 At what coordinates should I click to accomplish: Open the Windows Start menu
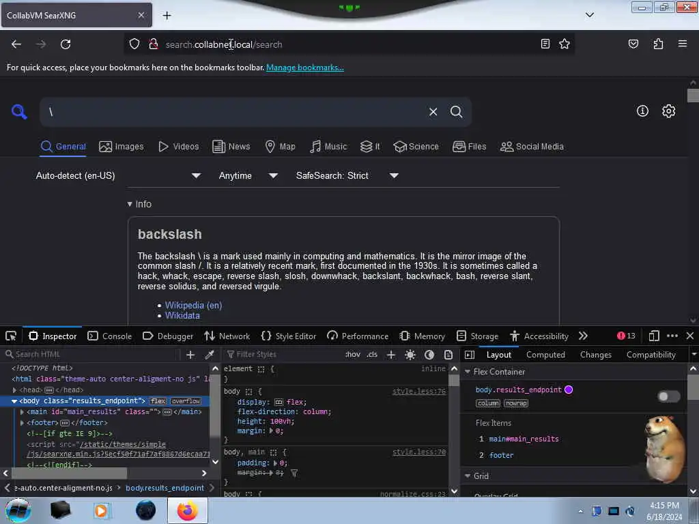click(18, 510)
